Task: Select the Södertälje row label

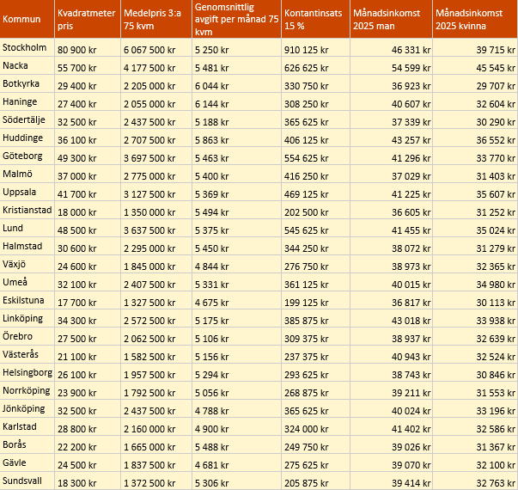Action: click(x=27, y=119)
